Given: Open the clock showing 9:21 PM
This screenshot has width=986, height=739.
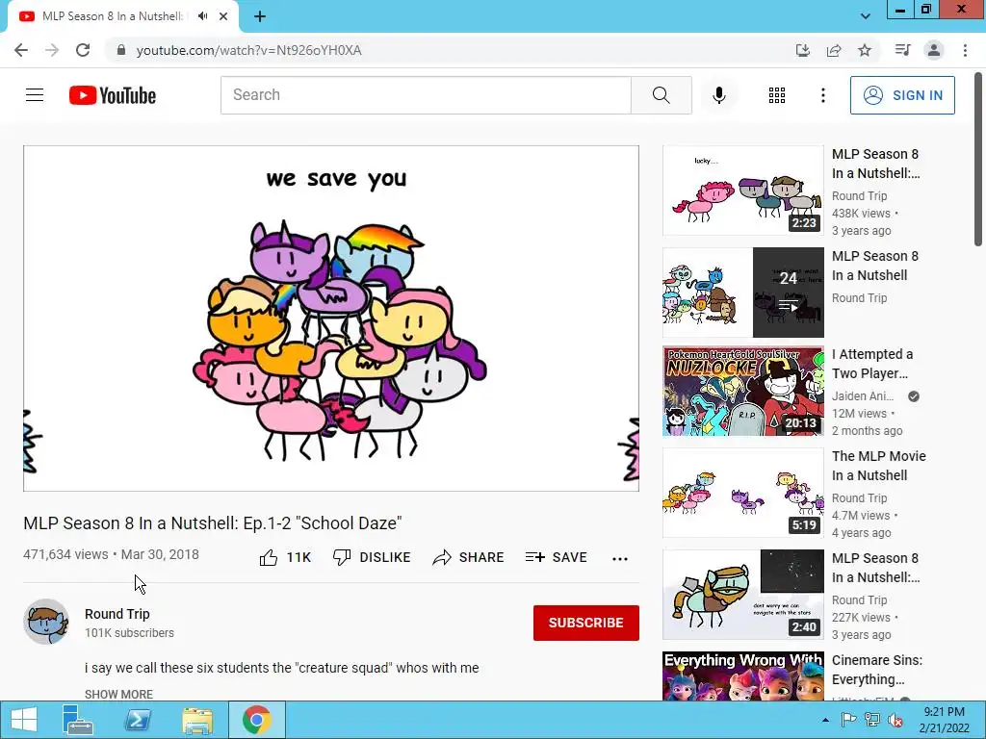Looking at the screenshot, I should (x=944, y=720).
